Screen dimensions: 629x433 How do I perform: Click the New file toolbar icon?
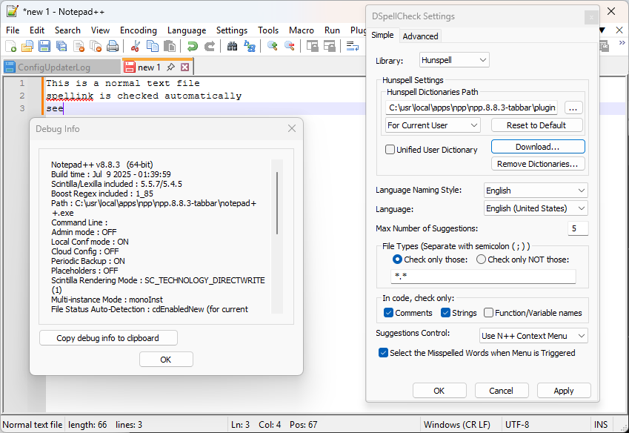pyautogui.click(x=11, y=47)
